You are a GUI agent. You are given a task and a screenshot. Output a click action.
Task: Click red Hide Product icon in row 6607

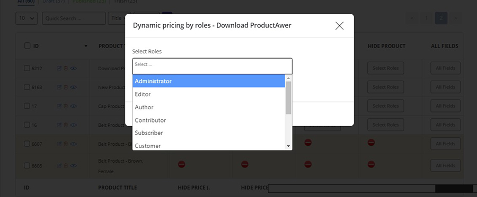click(371, 143)
